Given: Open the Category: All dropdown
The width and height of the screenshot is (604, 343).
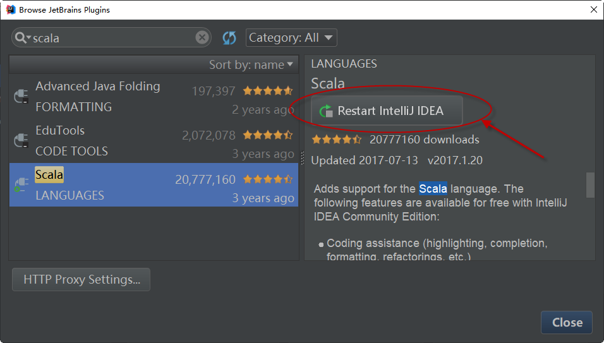Looking at the screenshot, I should tap(291, 38).
